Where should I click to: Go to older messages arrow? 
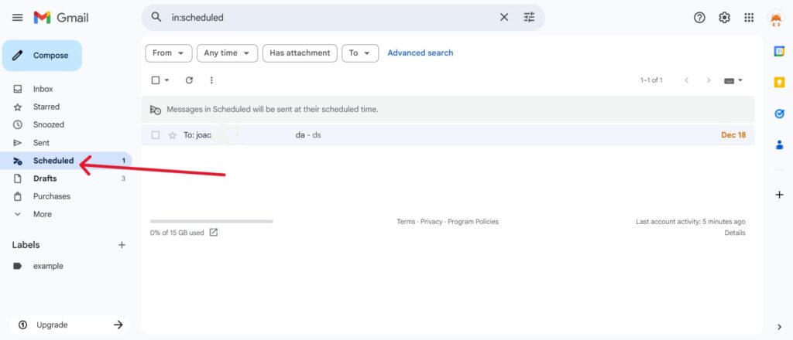pyautogui.click(x=709, y=80)
